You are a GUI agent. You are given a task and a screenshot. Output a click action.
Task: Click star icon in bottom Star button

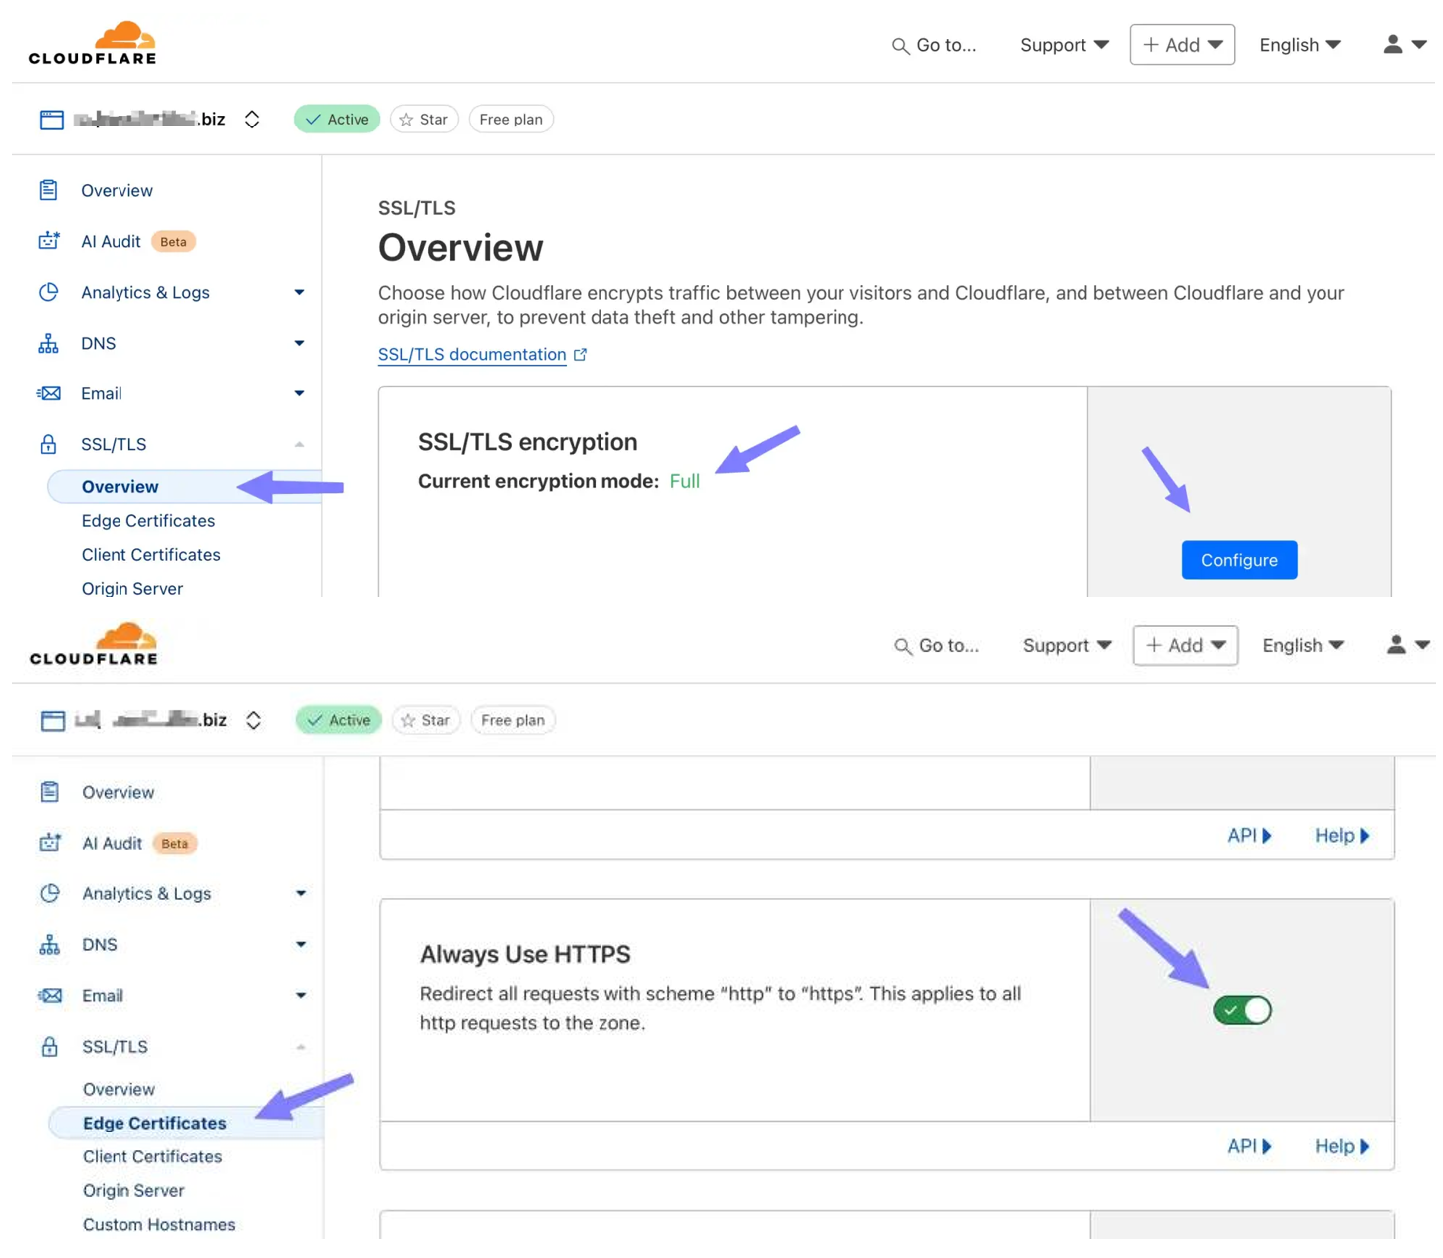(408, 721)
